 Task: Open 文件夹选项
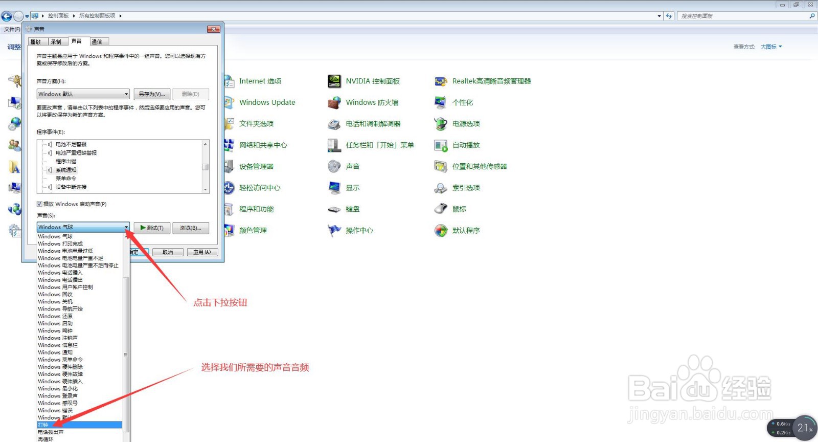(257, 124)
